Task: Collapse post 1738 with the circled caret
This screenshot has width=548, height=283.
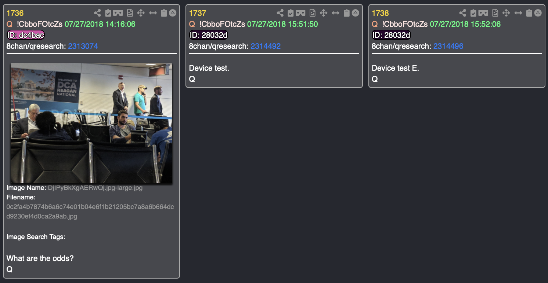Action: pos(538,13)
